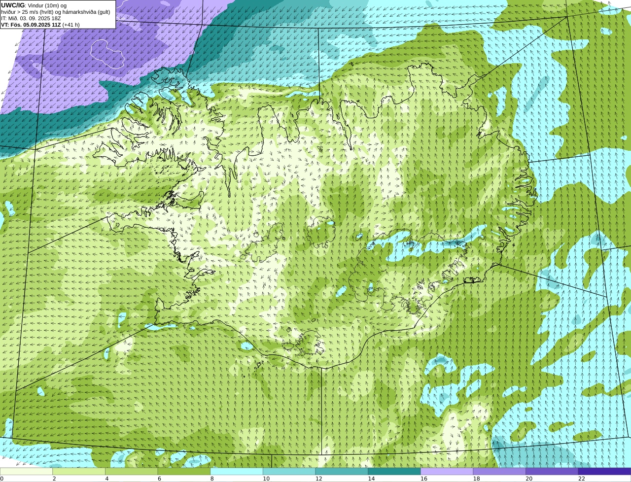Viewport: 631px width, 482px height.
Task: Click the "IT: Mið. 03. 09. 2025 18Z" line
Action: [31, 18]
